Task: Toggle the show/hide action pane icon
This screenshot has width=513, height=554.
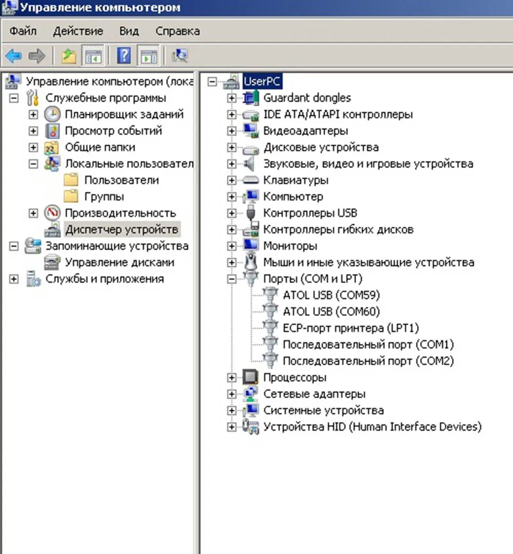Action: click(148, 55)
